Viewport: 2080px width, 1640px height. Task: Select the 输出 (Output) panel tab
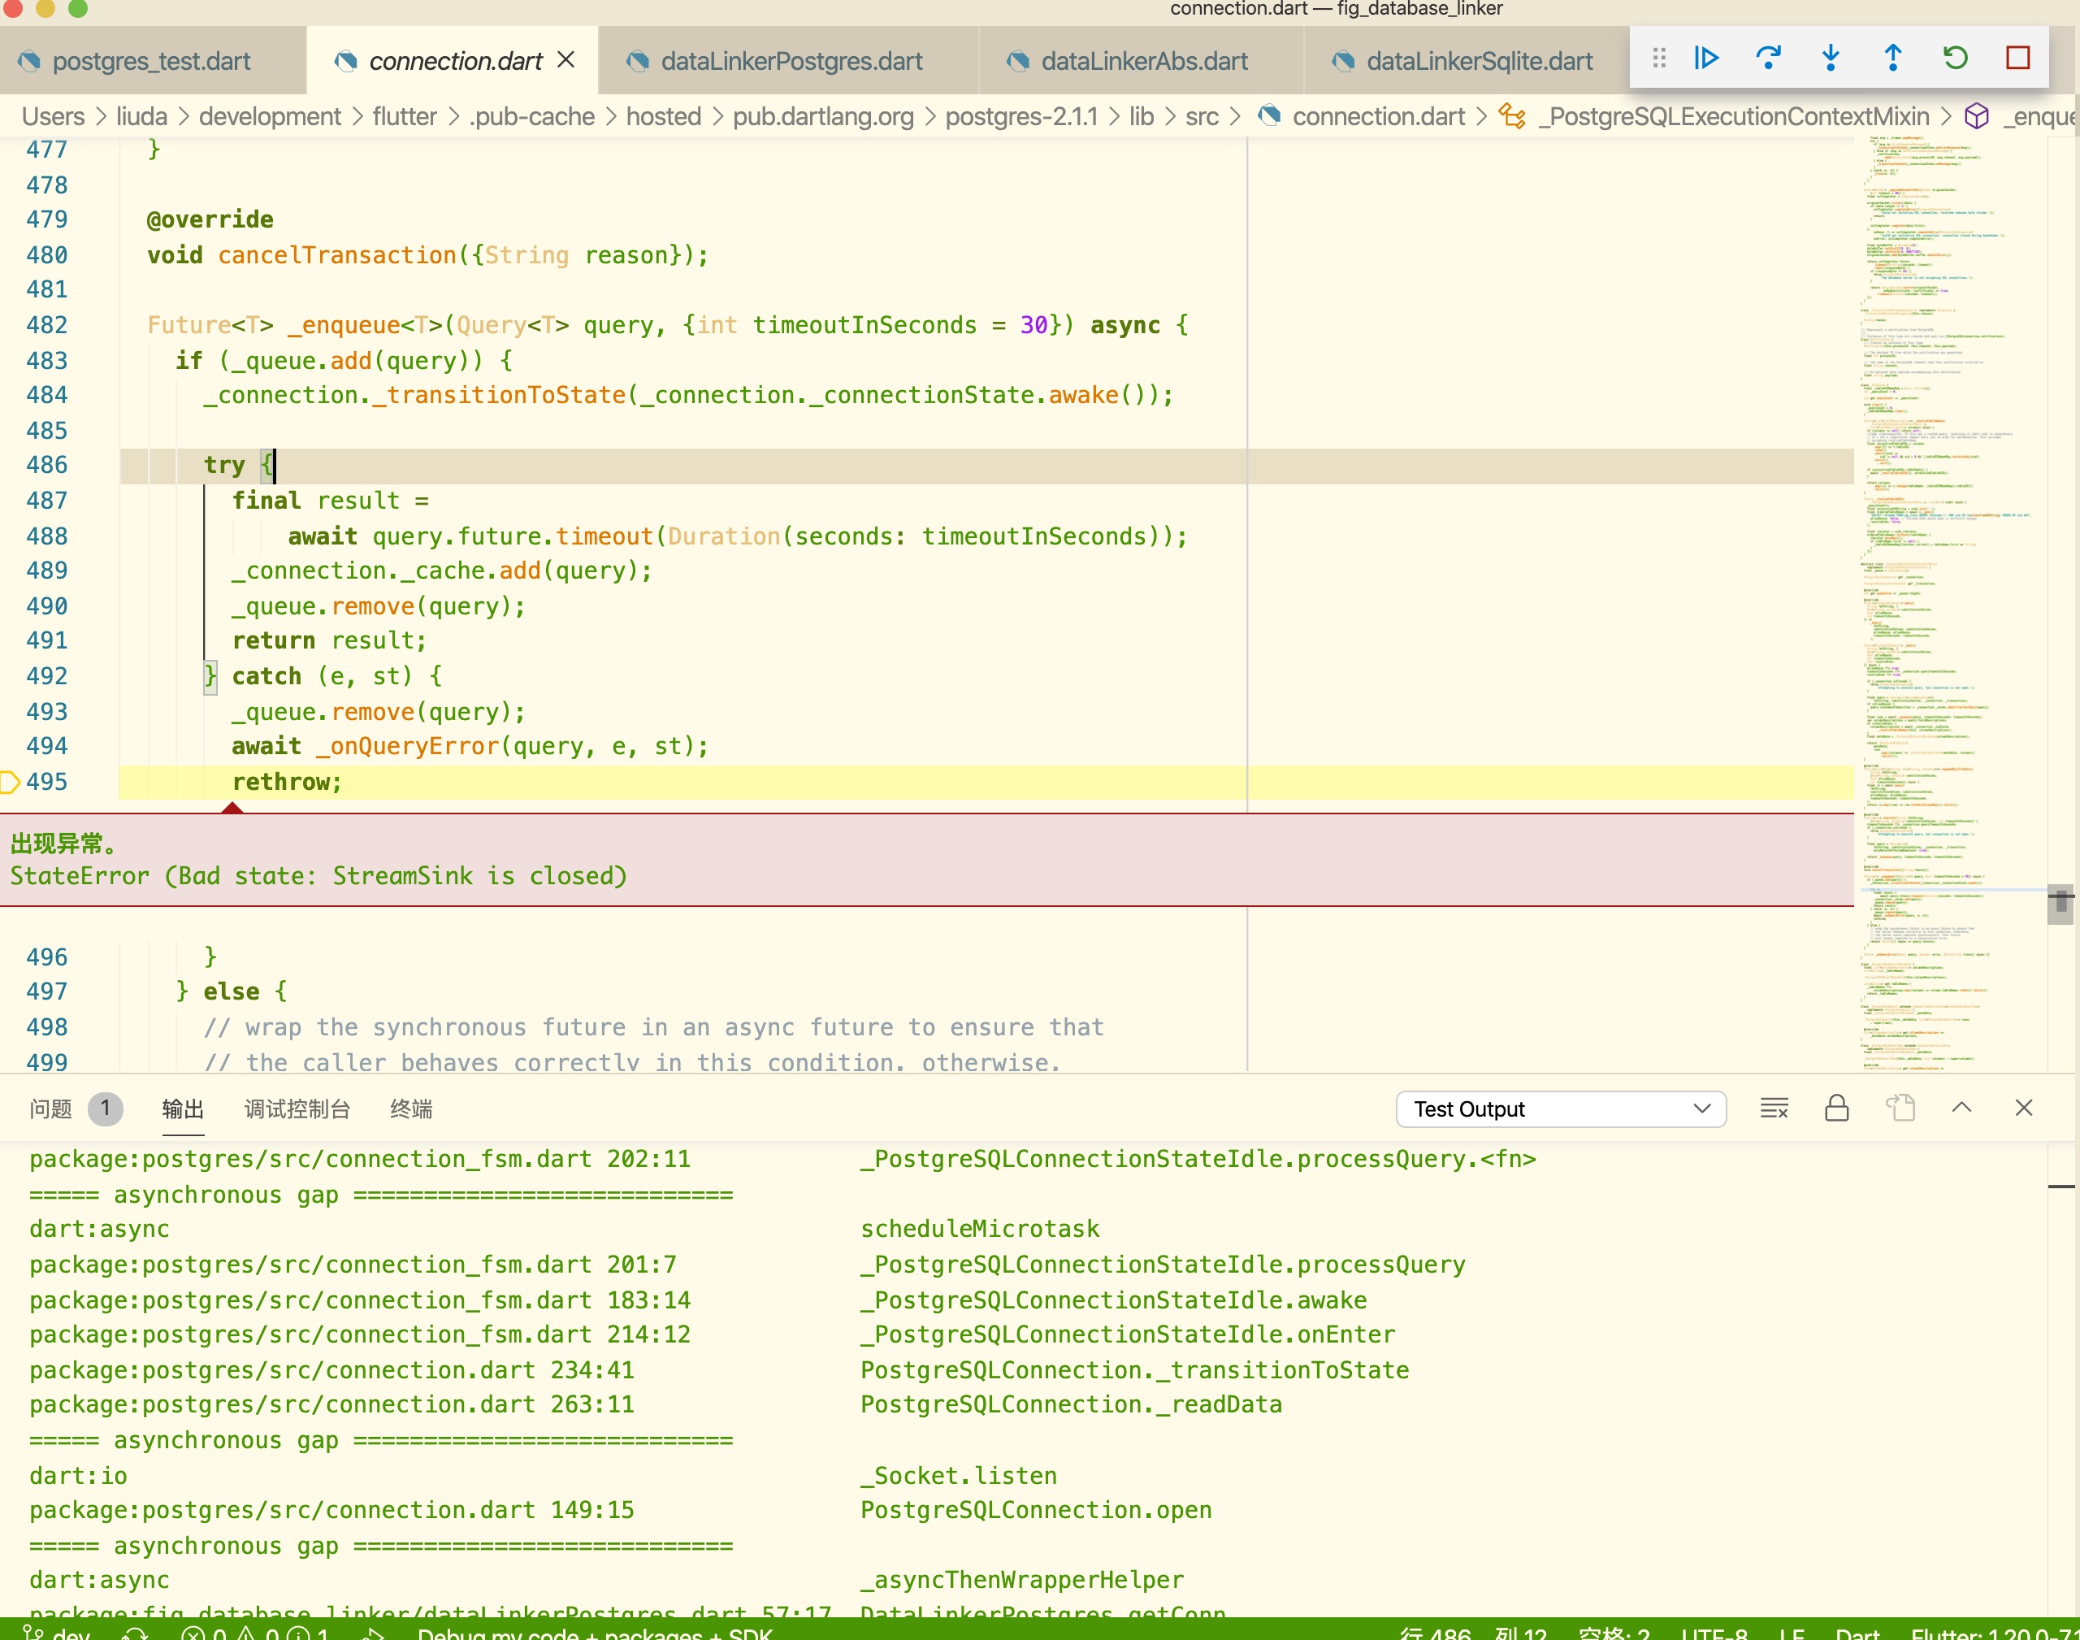click(x=182, y=1109)
